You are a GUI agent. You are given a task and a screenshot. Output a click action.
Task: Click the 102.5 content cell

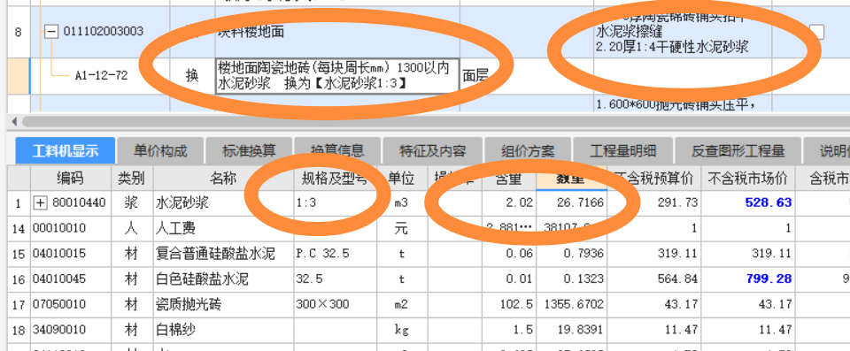(509, 304)
